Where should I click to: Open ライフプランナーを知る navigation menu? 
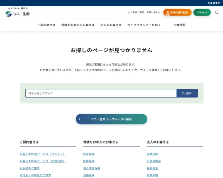[144, 25]
